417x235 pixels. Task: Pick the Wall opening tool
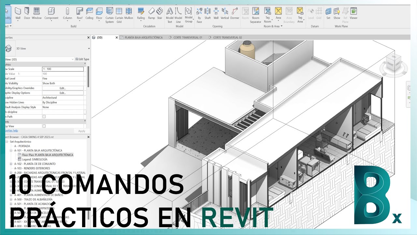pyautogui.click(x=216, y=13)
